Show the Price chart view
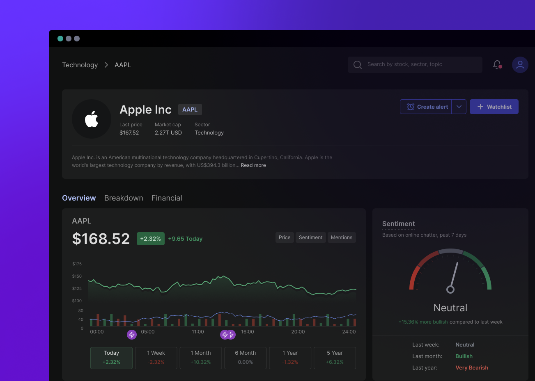This screenshot has width=535, height=381. pos(285,237)
